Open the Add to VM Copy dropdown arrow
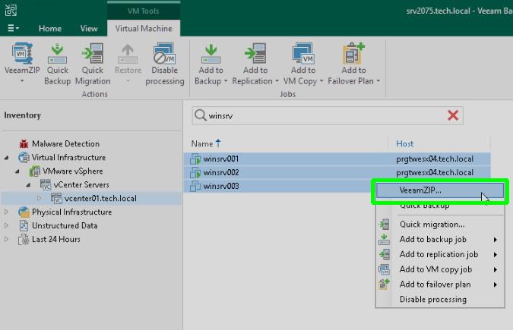The height and width of the screenshot is (330, 513). tap(321, 81)
